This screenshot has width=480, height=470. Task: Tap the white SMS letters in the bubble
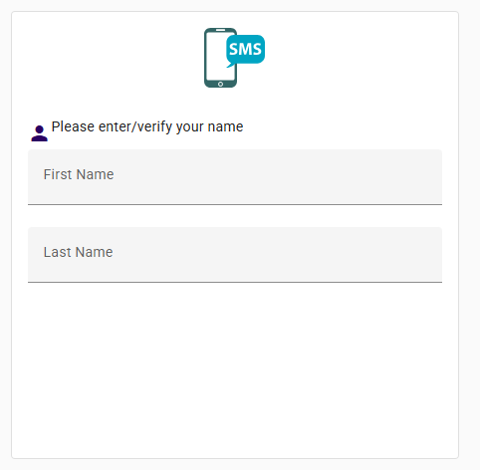[x=245, y=49]
